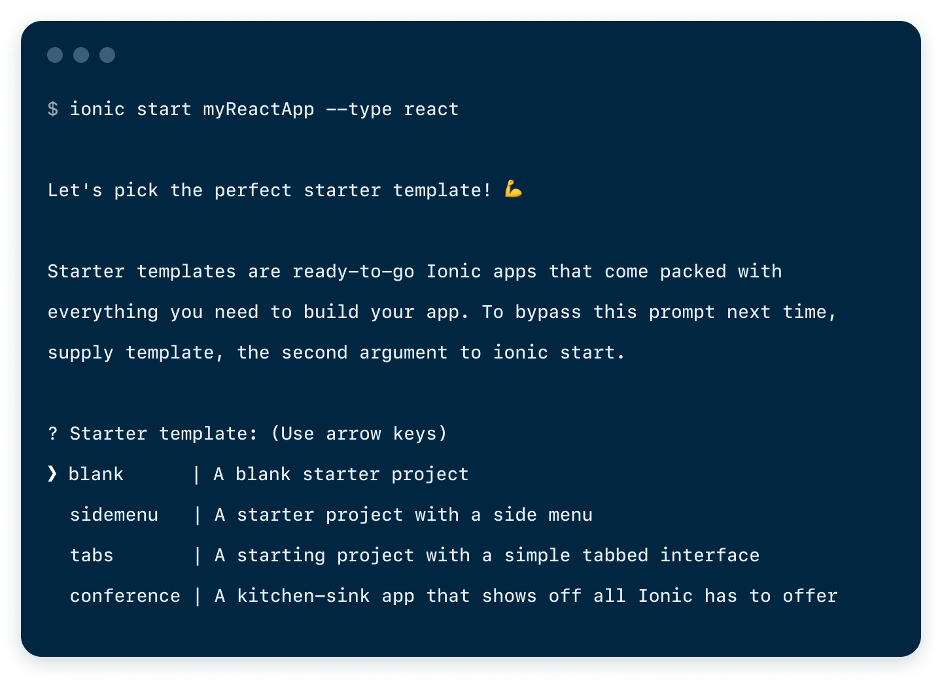Click the dollar sign prompt symbol
The width and height of the screenshot is (942, 683).
(53, 109)
